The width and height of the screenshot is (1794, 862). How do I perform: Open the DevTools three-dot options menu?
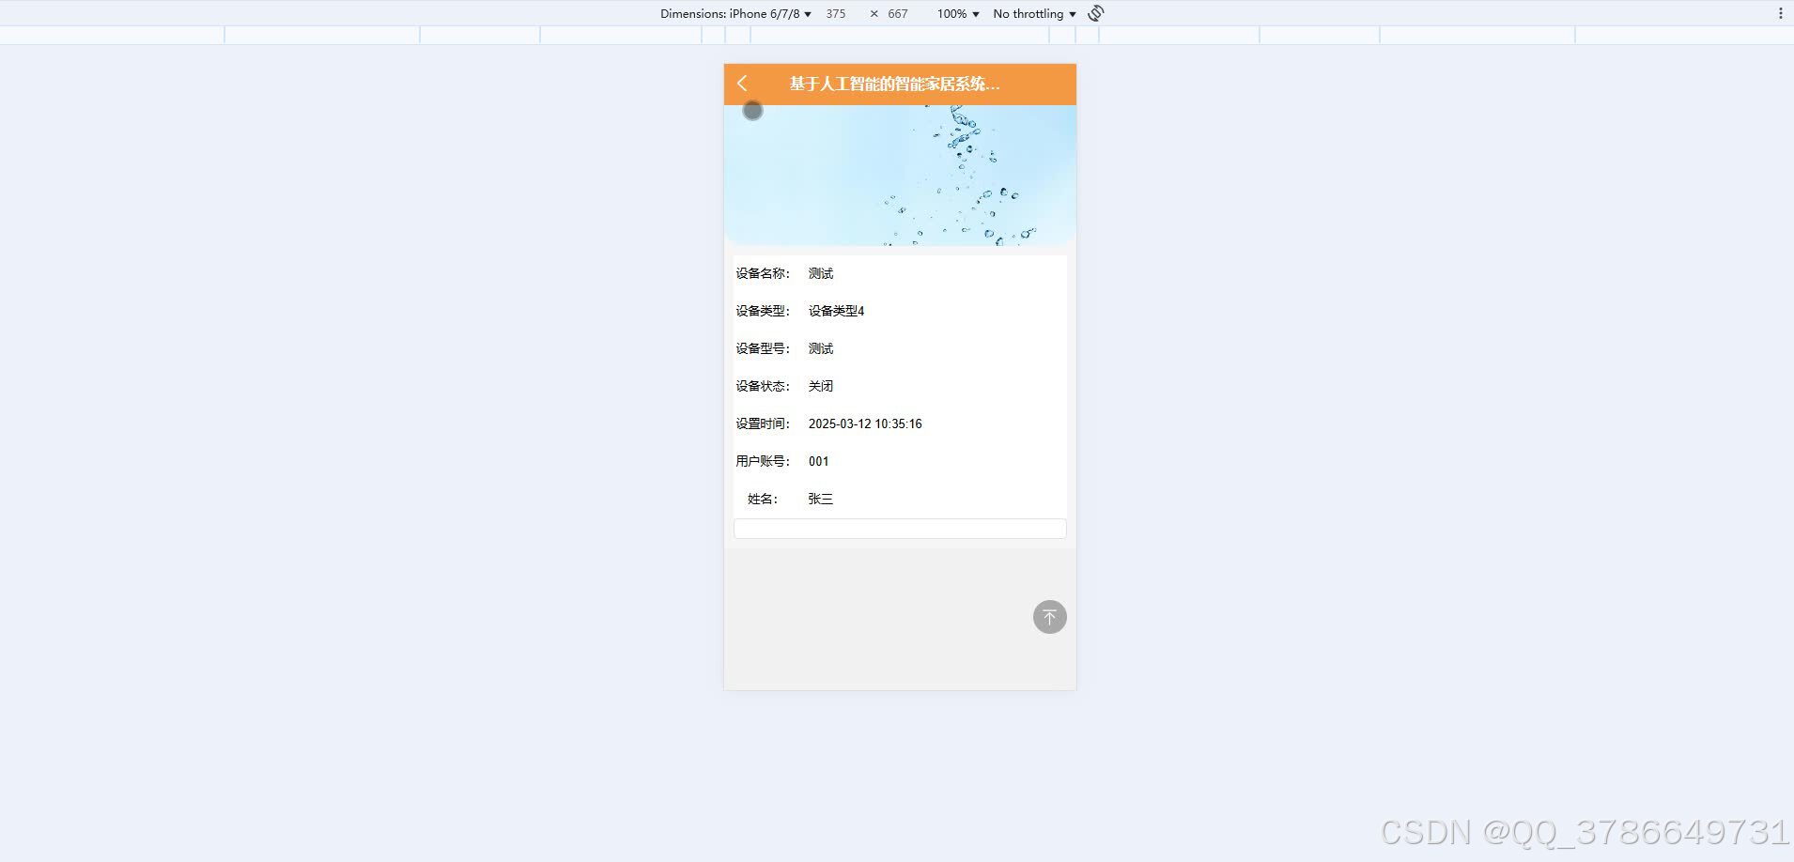pyautogui.click(x=1782, y=11)
